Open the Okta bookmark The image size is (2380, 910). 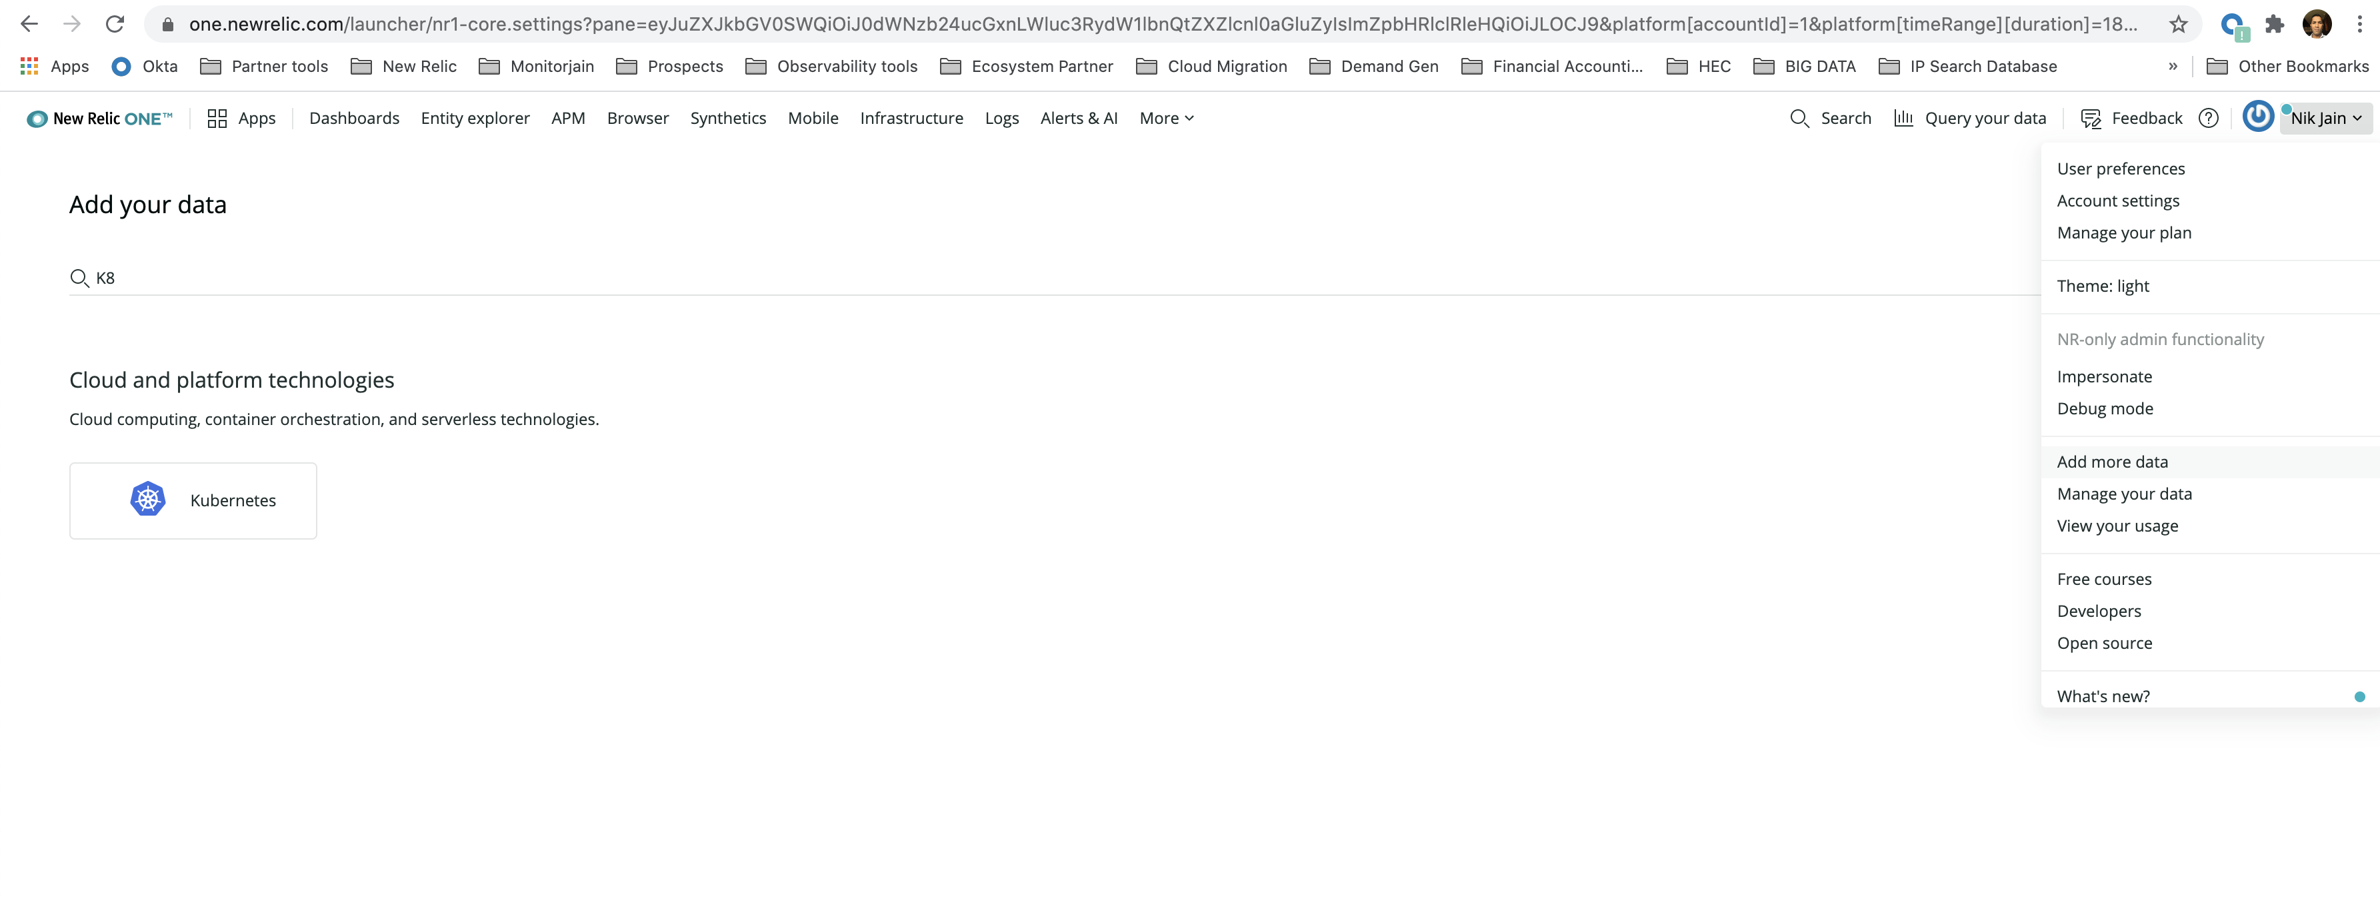click(145, 67)
